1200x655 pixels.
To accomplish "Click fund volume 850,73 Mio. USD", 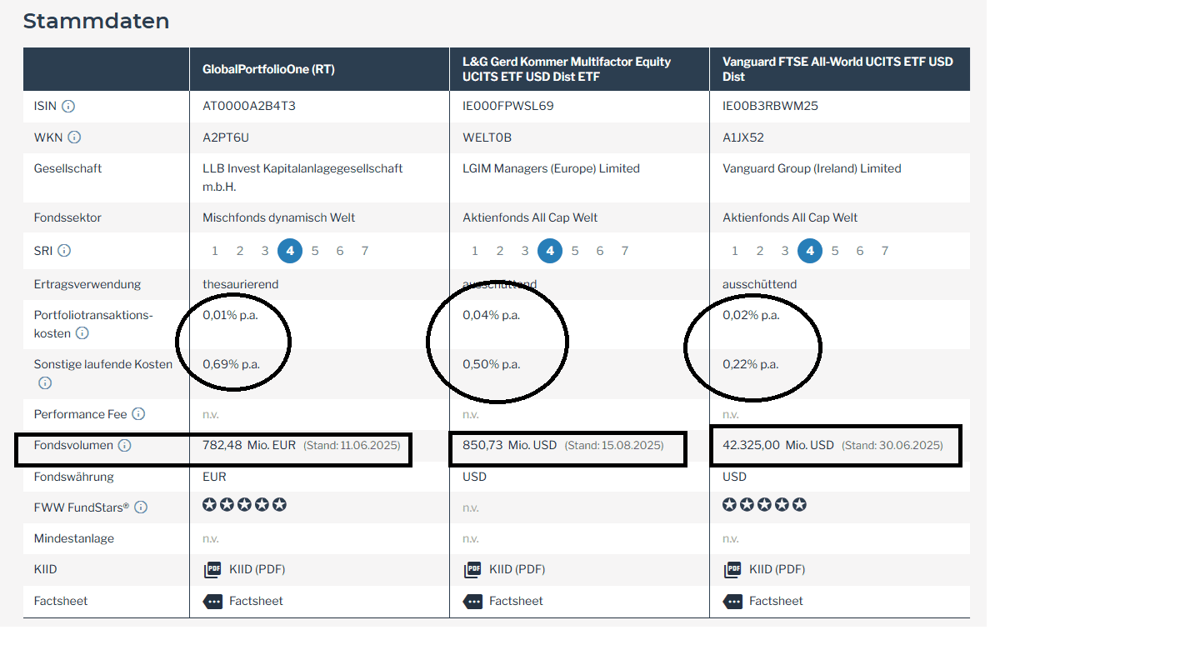I will pos(510,445).
